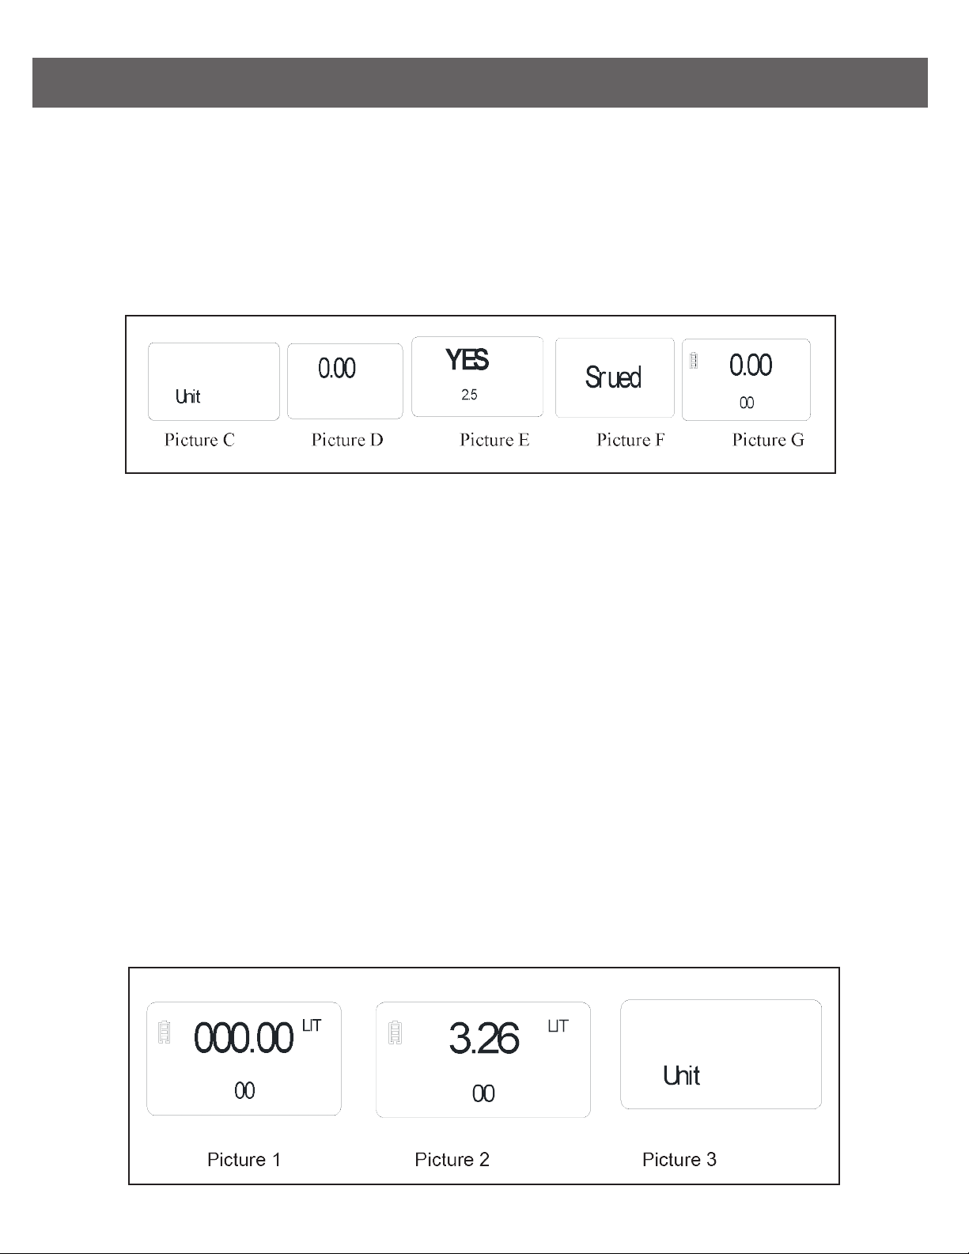
Task: Click the 2.5 value under YES
Action: click(469, 395)
